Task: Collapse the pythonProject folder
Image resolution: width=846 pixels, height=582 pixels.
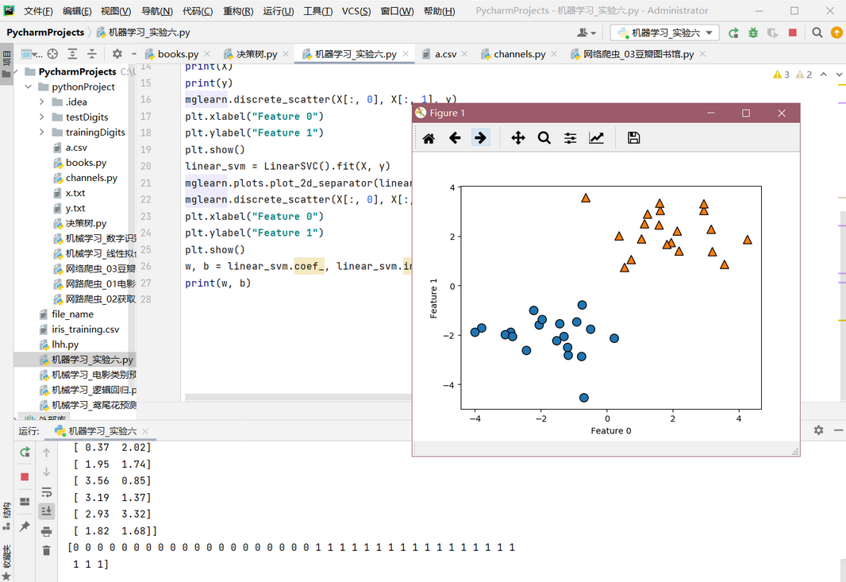Action: click(x=29, y=87)
